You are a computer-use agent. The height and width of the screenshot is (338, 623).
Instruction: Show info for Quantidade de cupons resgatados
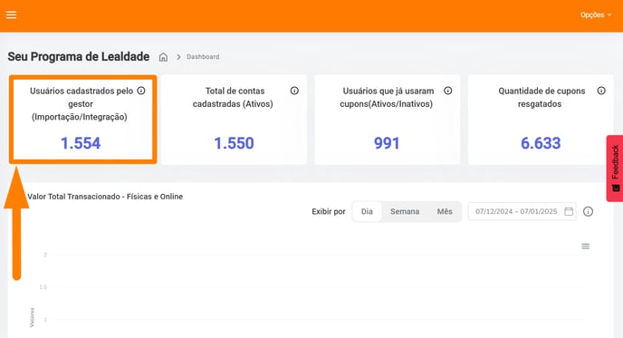(x=601, y=91)
